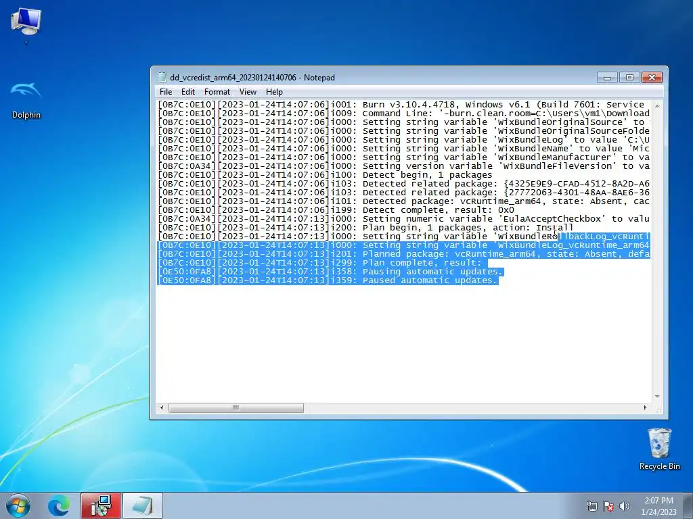Screen dimensions: 693x519
Task: Click the horizontal scrollbar left arrow
Action: (162, 407)
